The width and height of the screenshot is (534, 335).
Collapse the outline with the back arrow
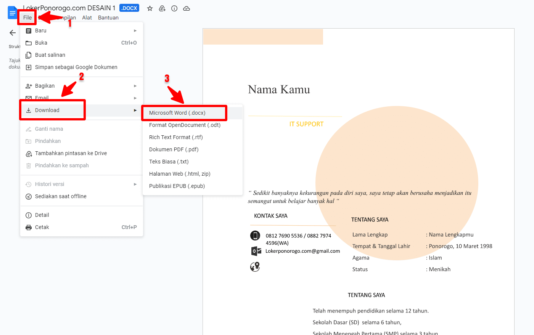[x=13, y=33]
